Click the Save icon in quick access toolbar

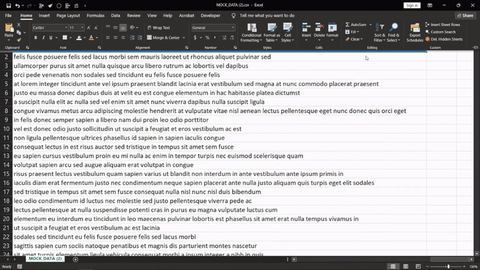[x=7, y=5]
